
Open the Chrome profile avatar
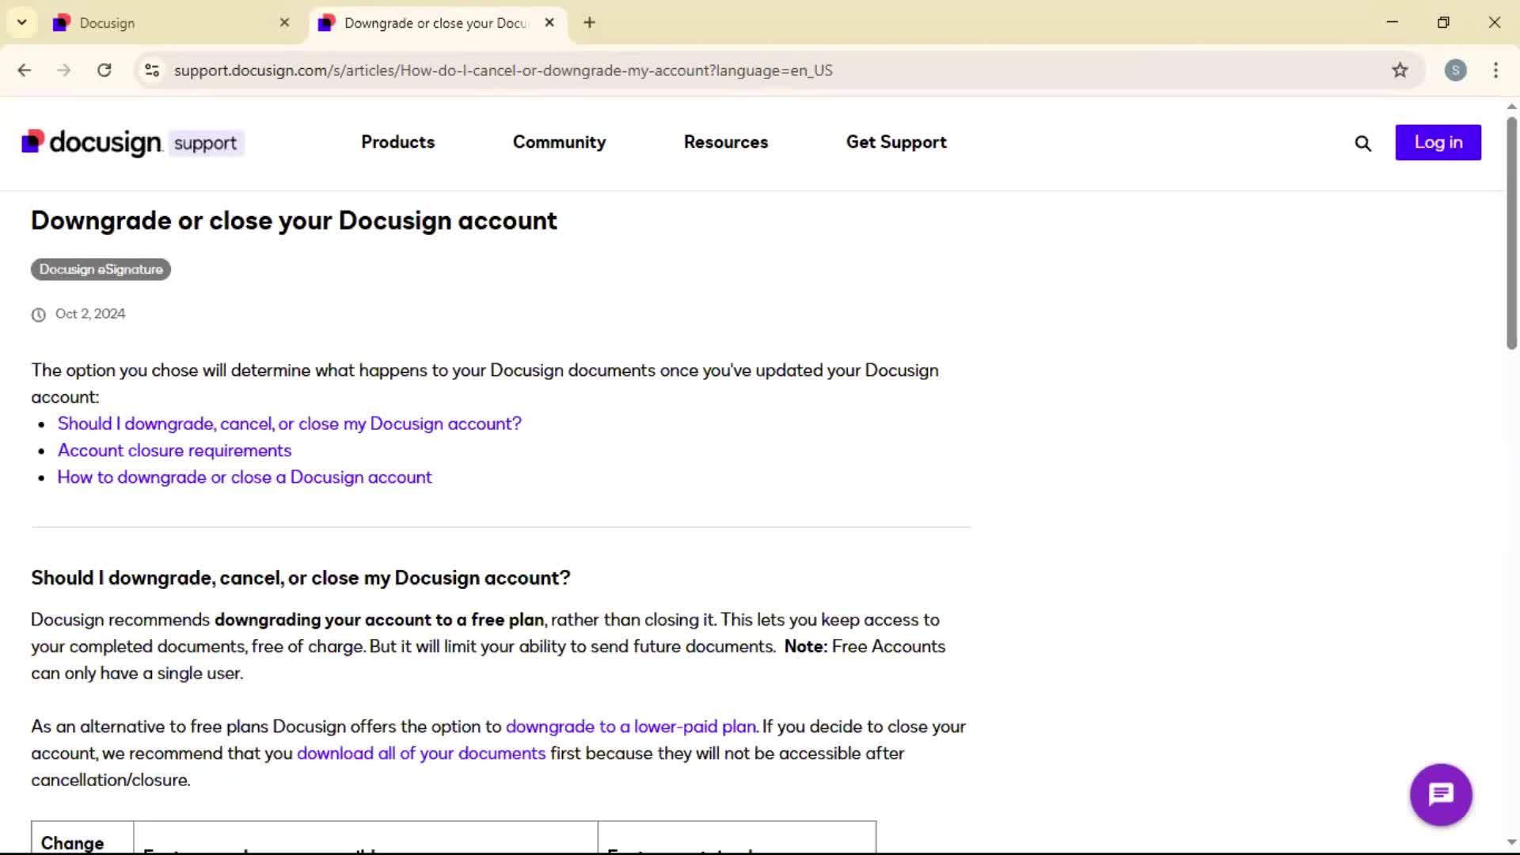pyautogui.click(x=1455, y=70)
